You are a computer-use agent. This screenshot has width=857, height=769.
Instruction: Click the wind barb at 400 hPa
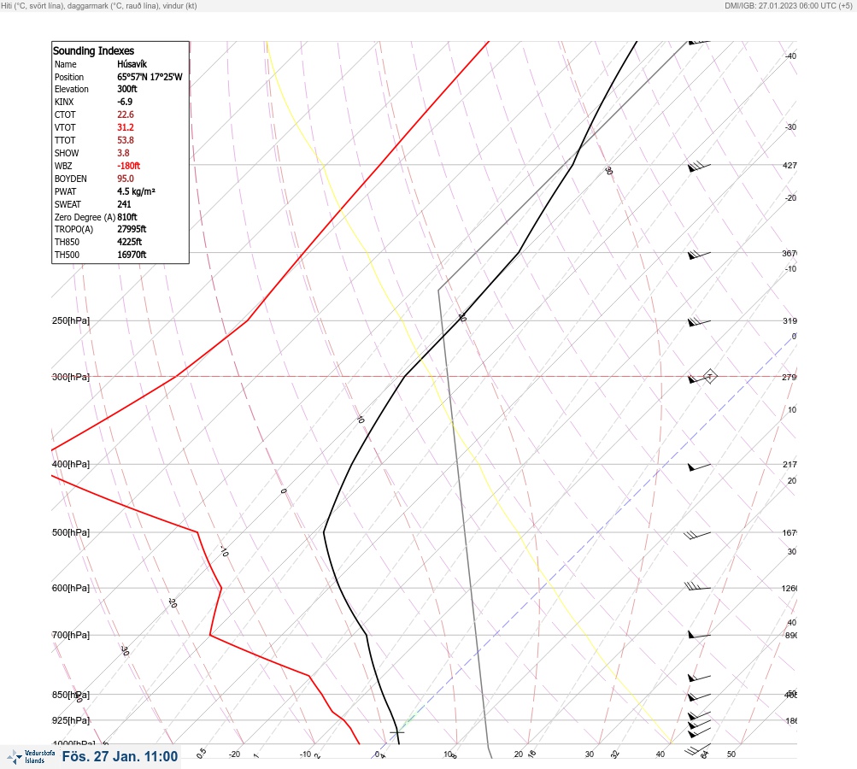coord(699,467)
